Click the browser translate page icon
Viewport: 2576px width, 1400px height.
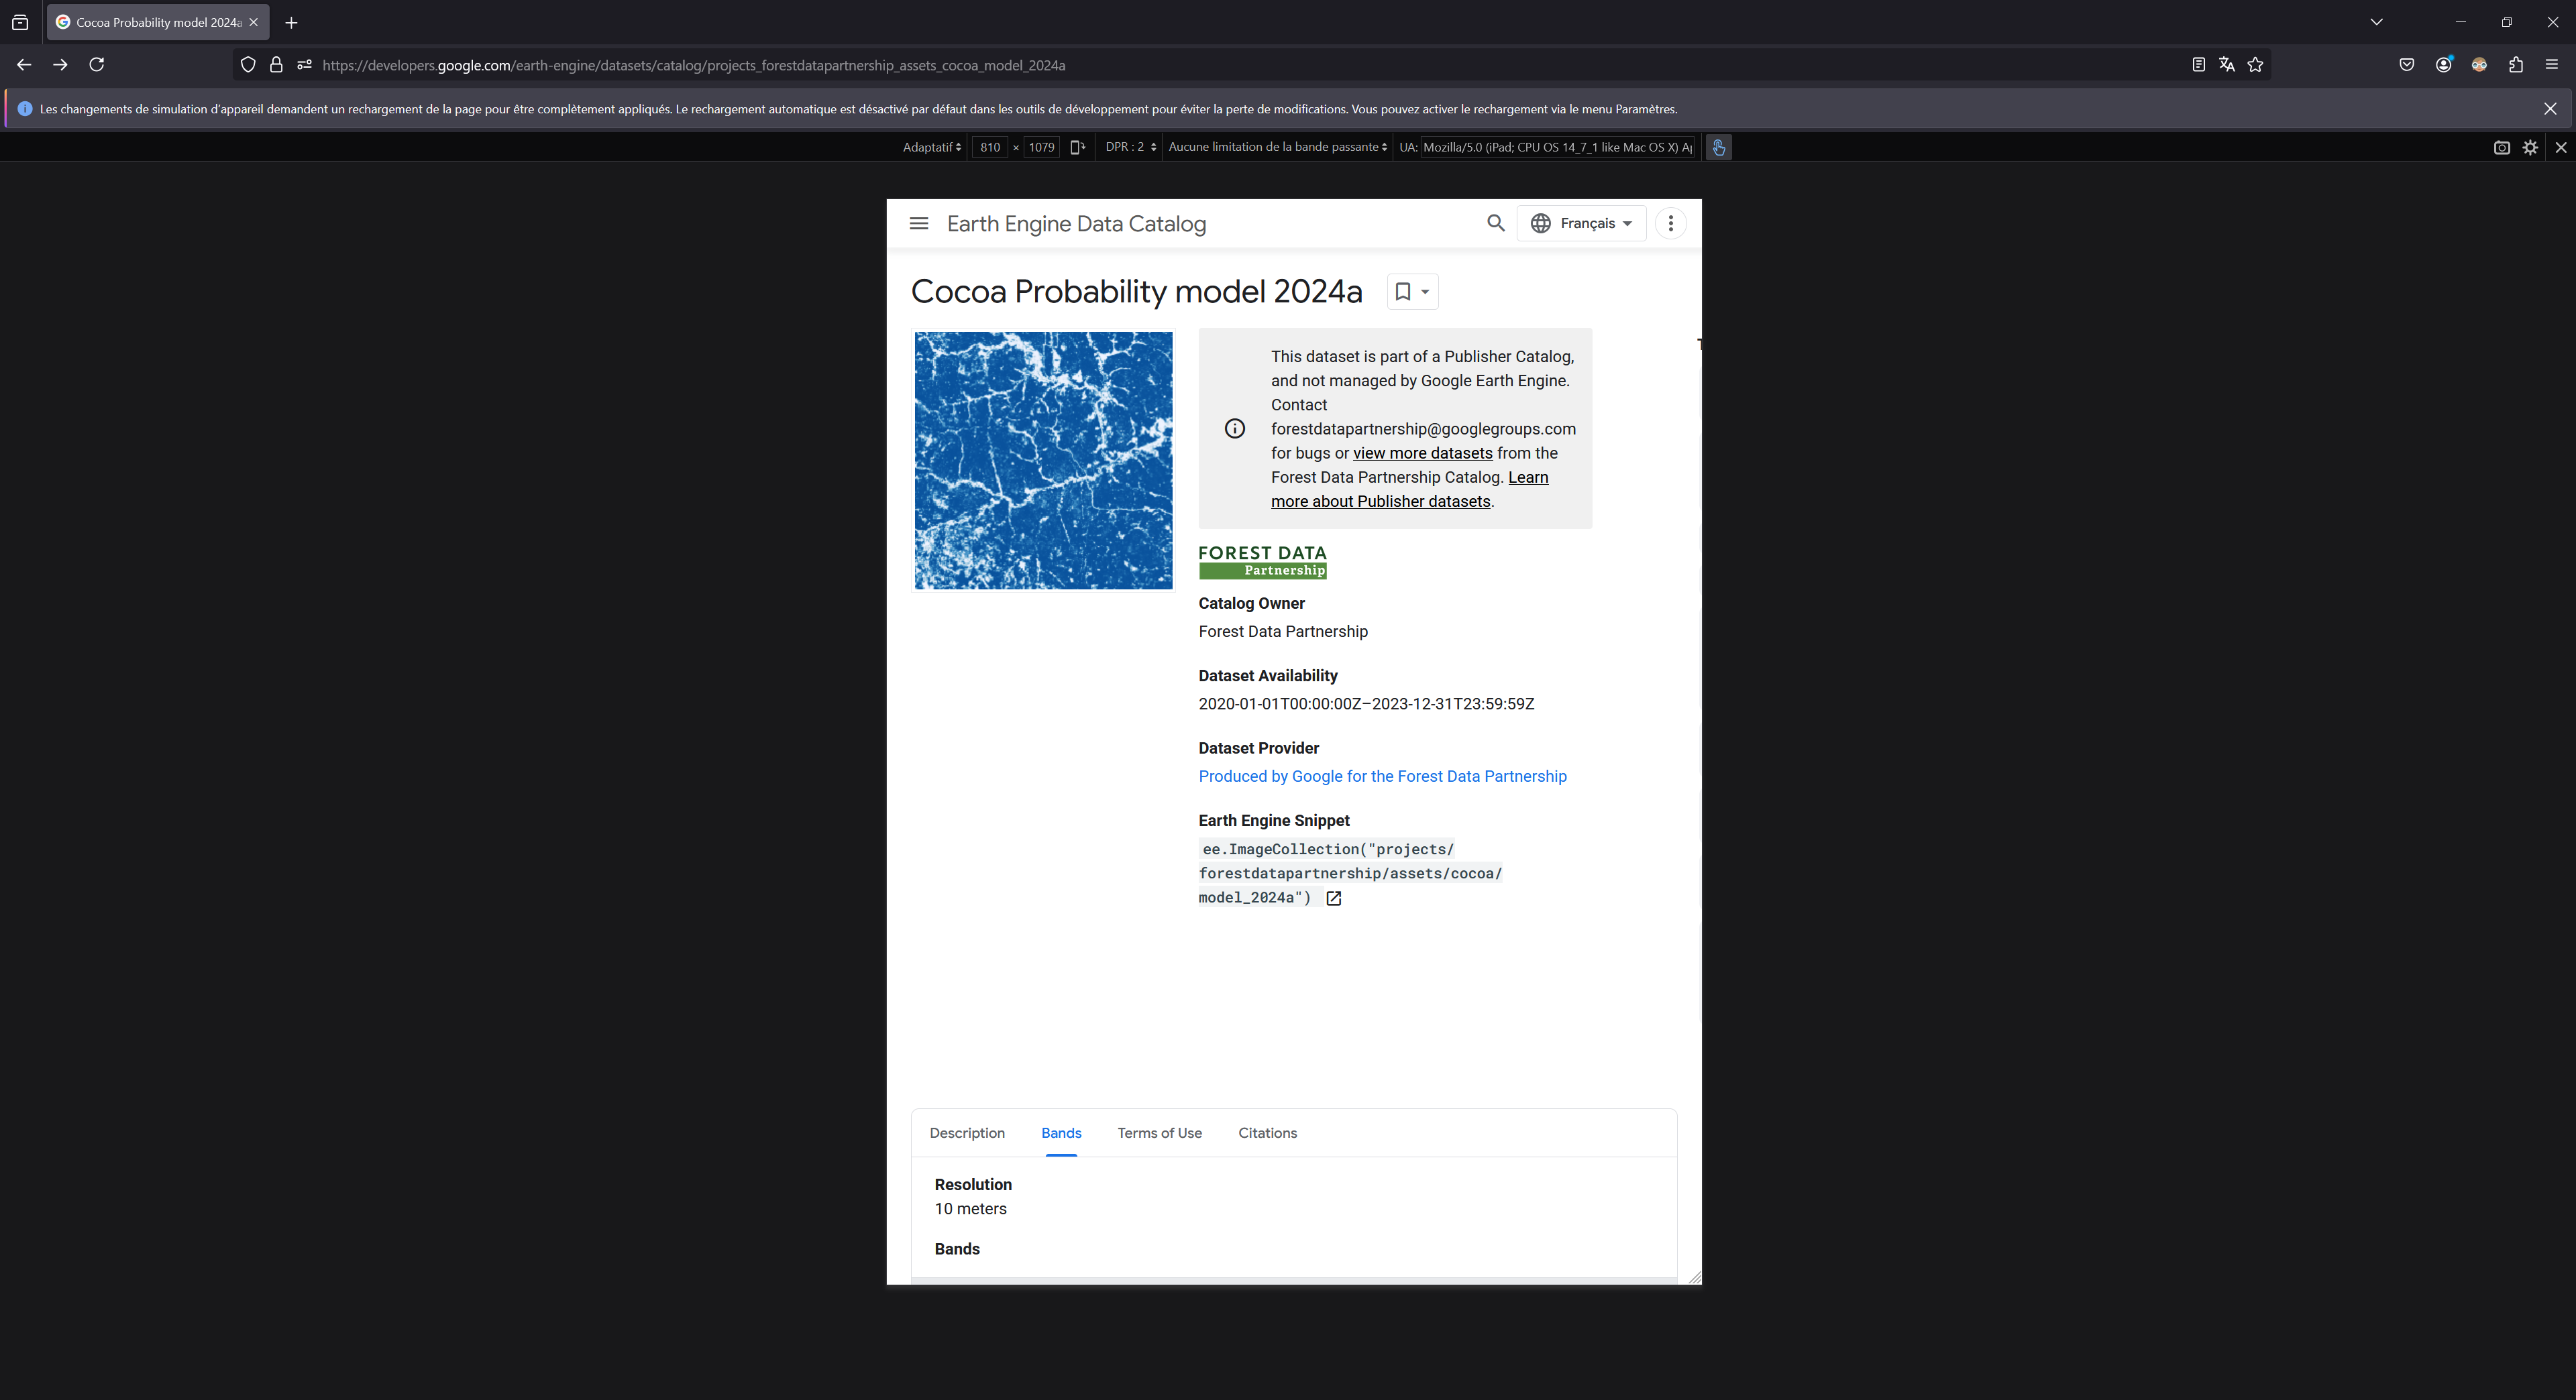point(2226,65)
